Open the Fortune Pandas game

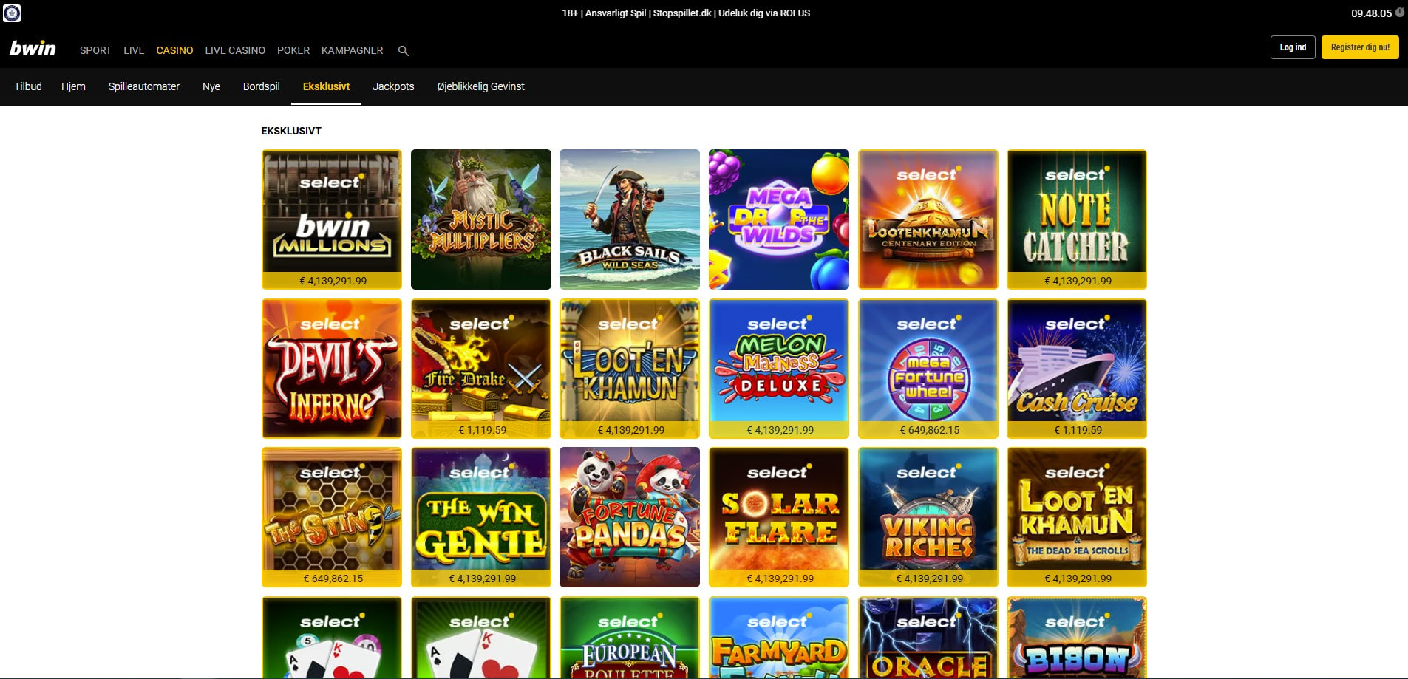pyautogui.click(x=630, y=517)
